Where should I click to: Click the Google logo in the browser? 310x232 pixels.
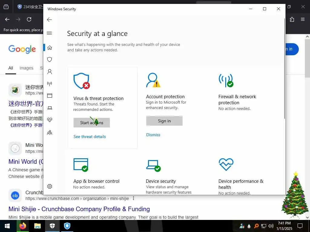pyautogui.click(x=22, y=49)
